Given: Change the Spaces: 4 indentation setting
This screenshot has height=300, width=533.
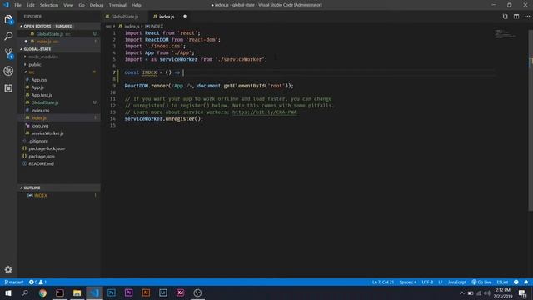Looking at the screenshot, I should pyautogui.click(x=408, y=282).
